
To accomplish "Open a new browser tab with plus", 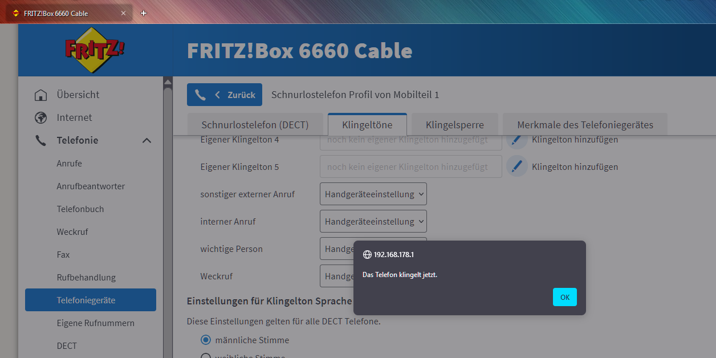I will (144, 13).
